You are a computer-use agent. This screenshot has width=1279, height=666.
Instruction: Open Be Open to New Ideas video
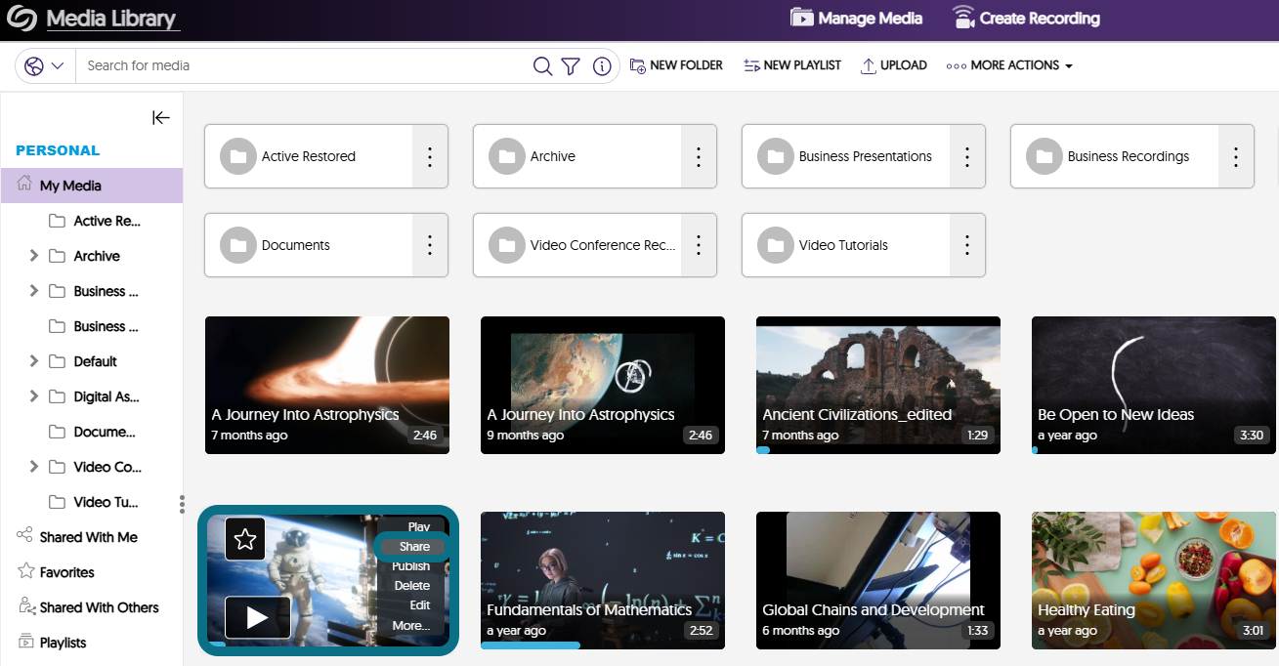point(1154,385)
